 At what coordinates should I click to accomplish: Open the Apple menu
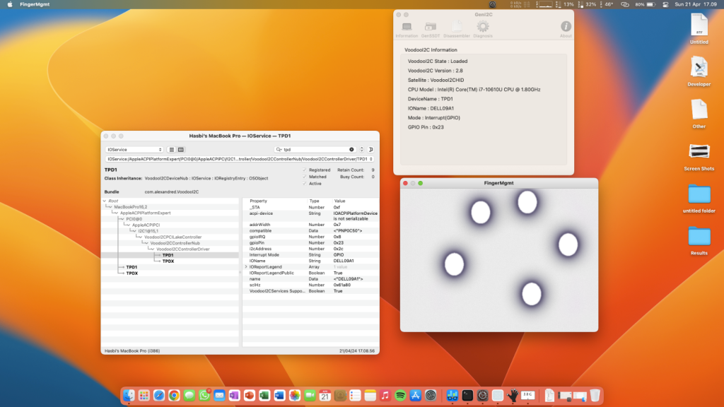coord(8,4)
